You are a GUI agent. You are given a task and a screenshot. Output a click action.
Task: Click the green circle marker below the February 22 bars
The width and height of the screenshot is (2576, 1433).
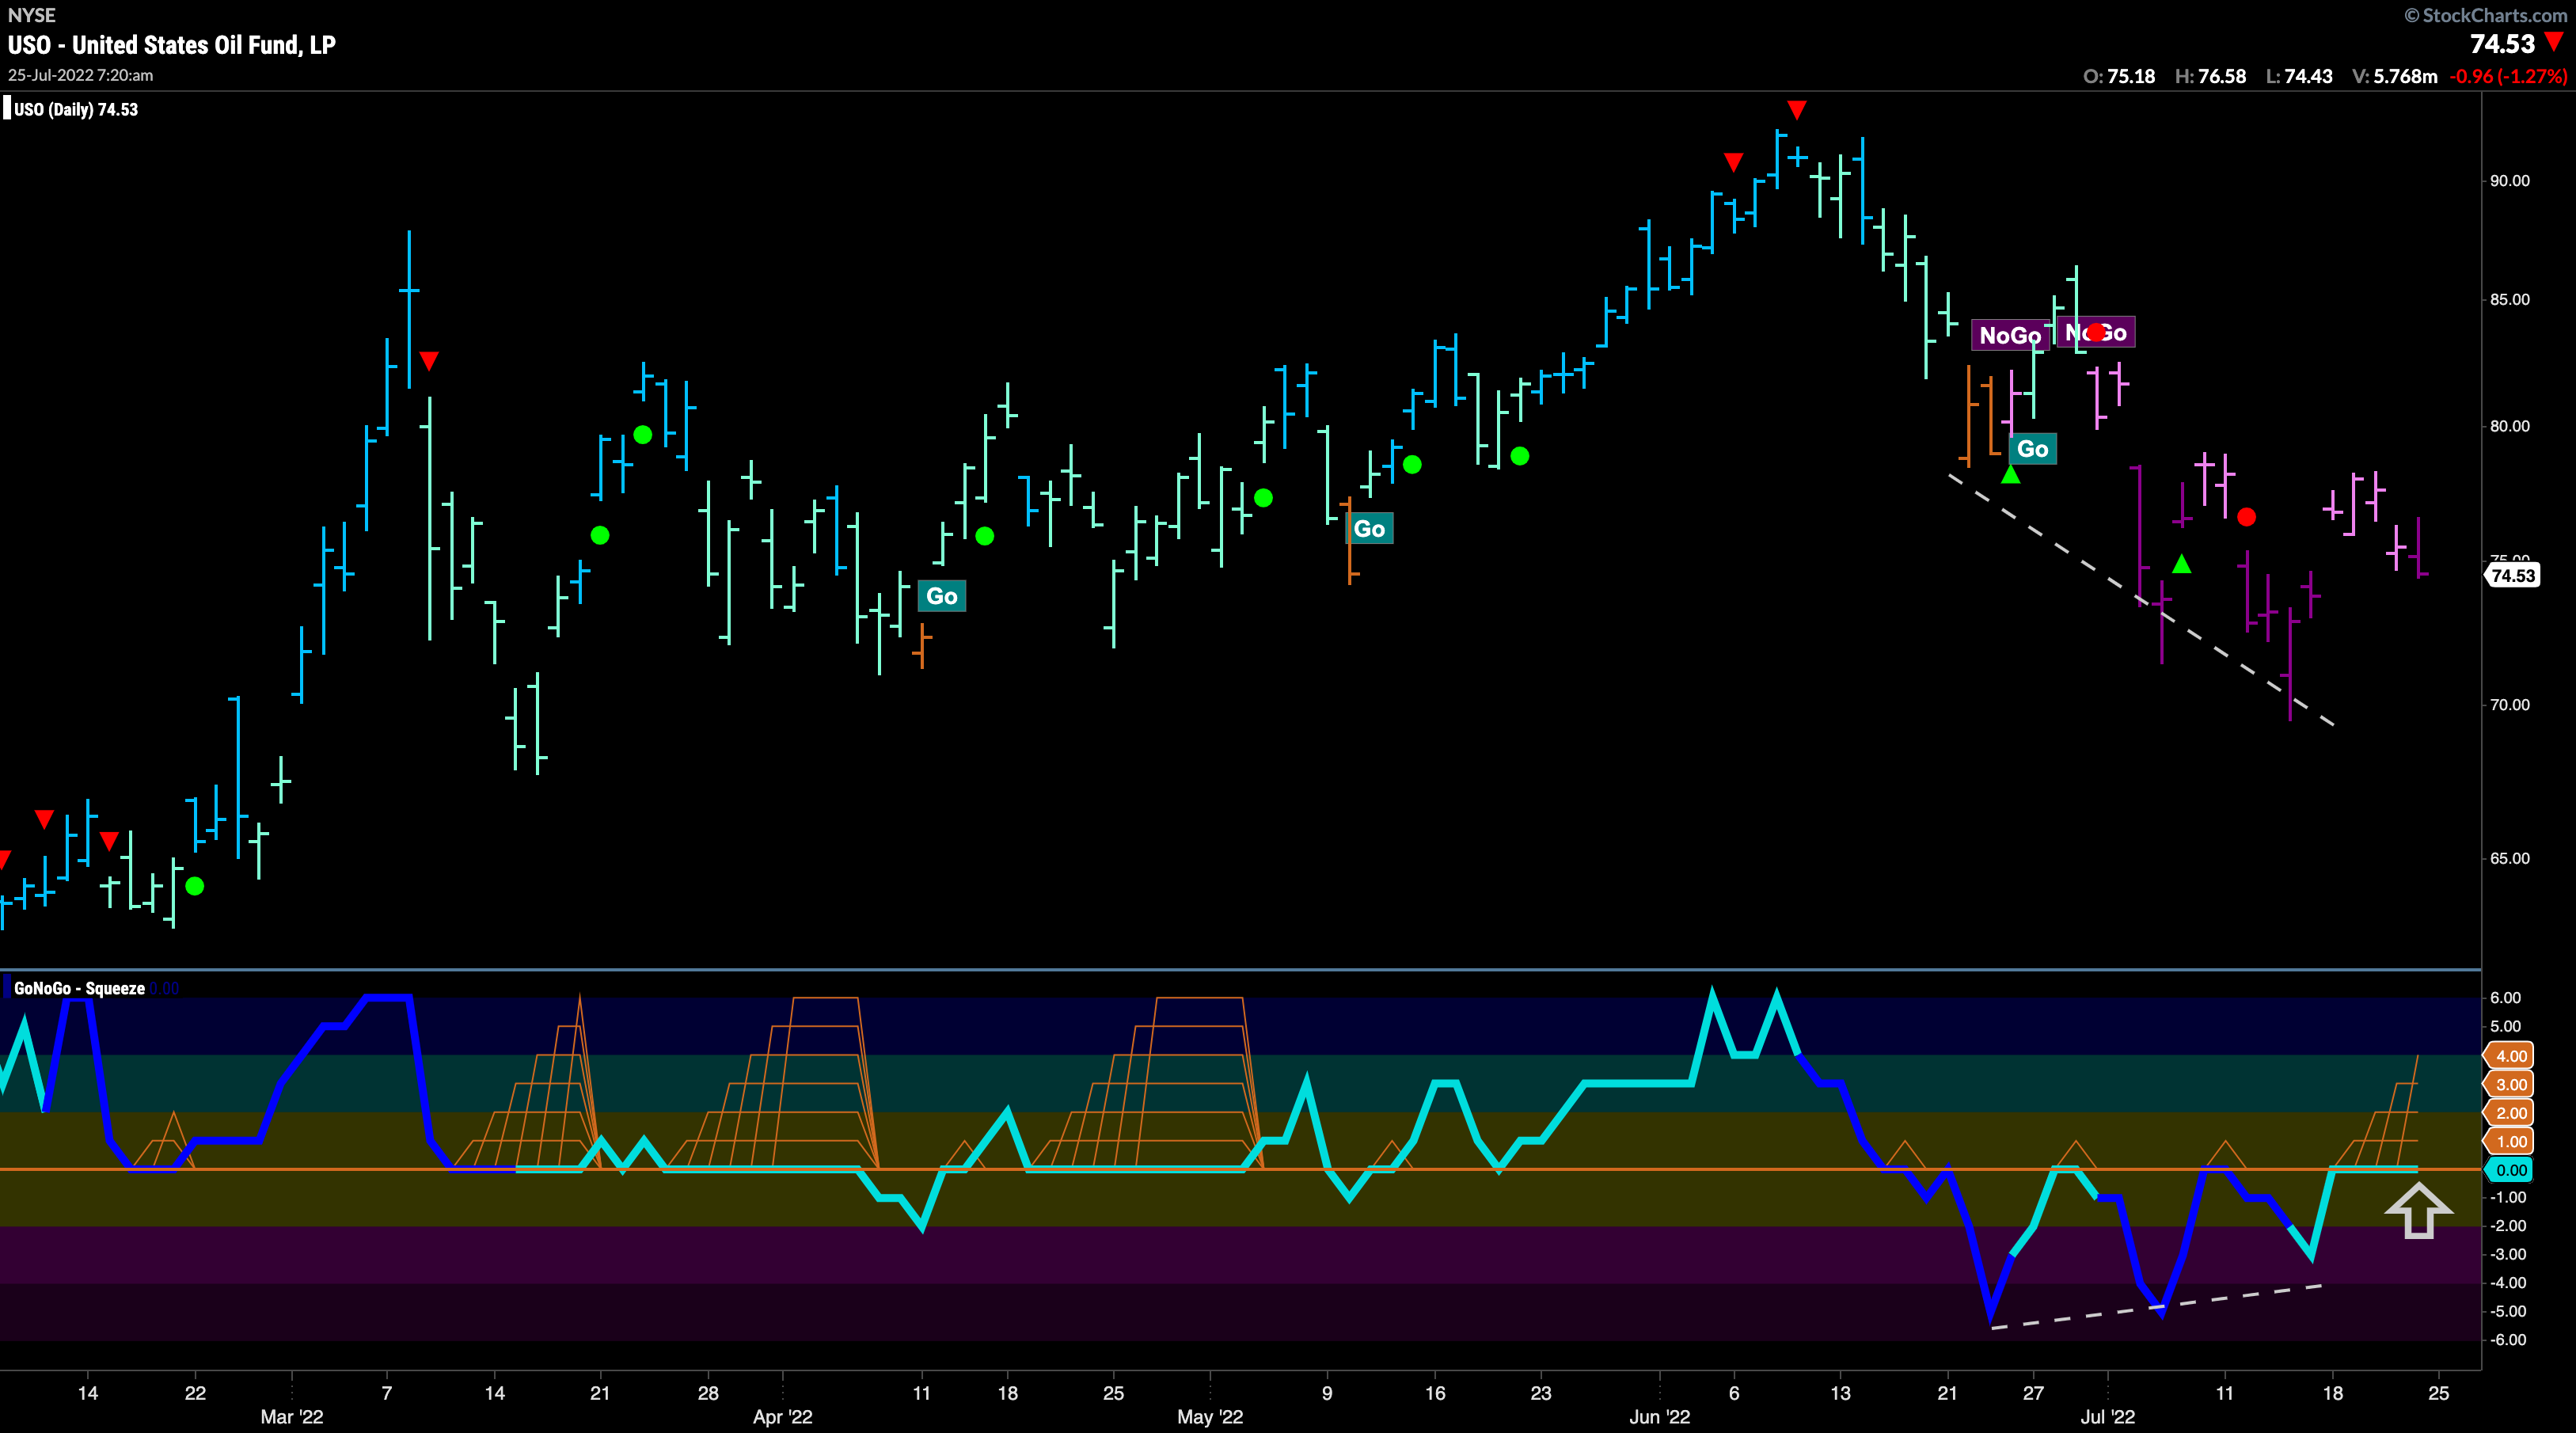tap(195, 886)
